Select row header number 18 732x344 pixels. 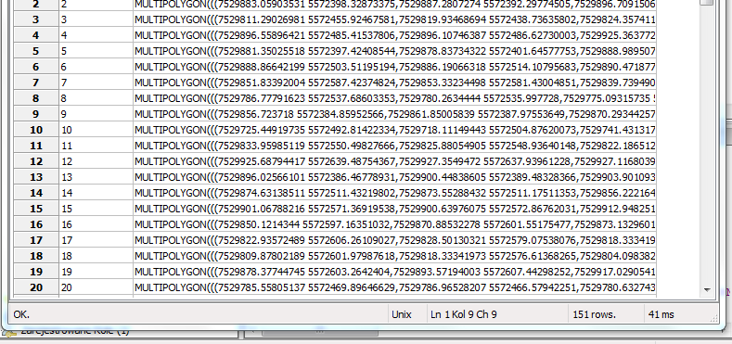click(x=36, y=256)
